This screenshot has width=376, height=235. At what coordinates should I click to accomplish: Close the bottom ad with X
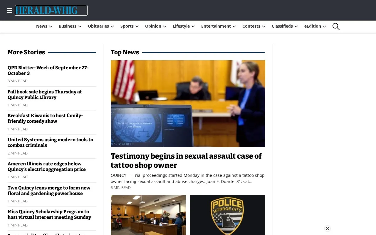click(328, 229)
